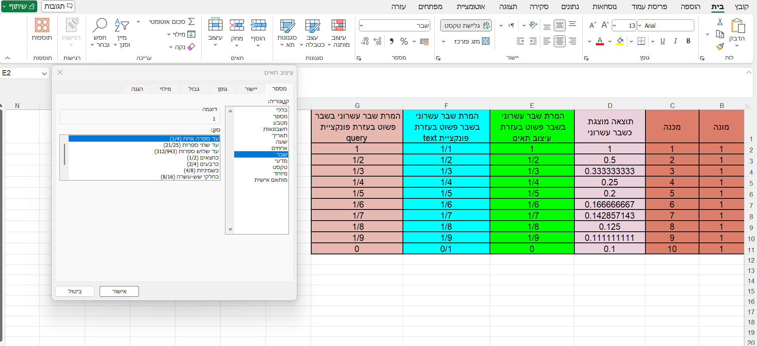This screenshot has height=346, width=757.
Task: Apply comma style number format
Action: (392, 41)
